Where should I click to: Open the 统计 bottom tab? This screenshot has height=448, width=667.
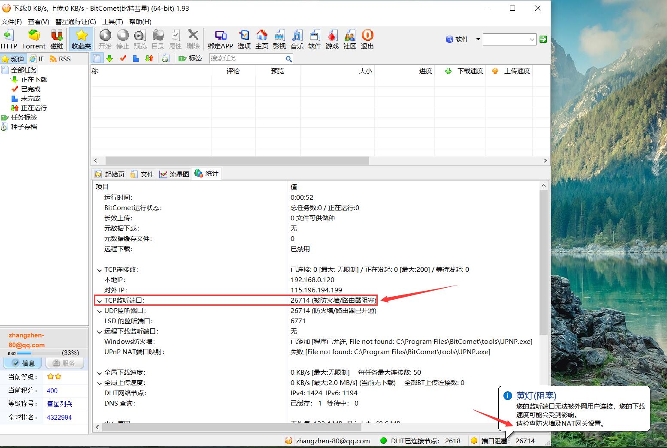pyautogui.click(x=206, y=173)
